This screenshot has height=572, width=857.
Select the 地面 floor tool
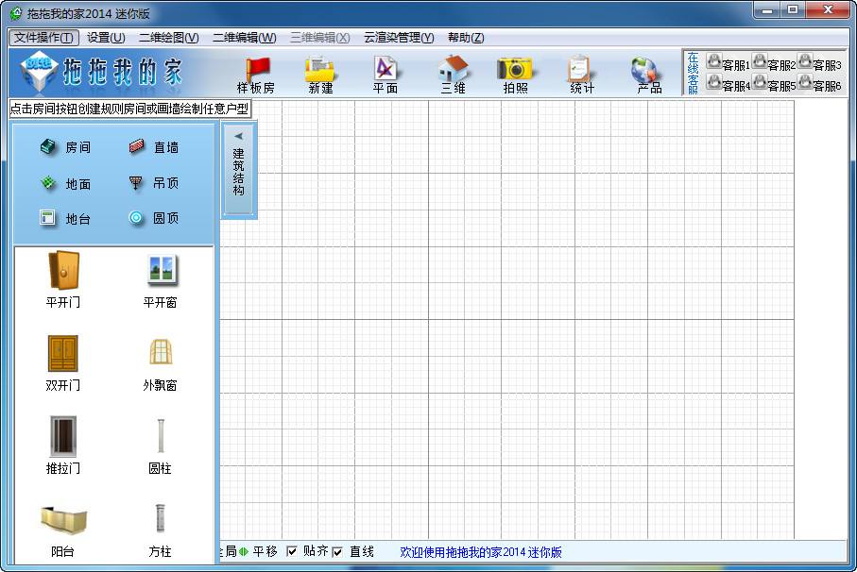click(65, 183)
